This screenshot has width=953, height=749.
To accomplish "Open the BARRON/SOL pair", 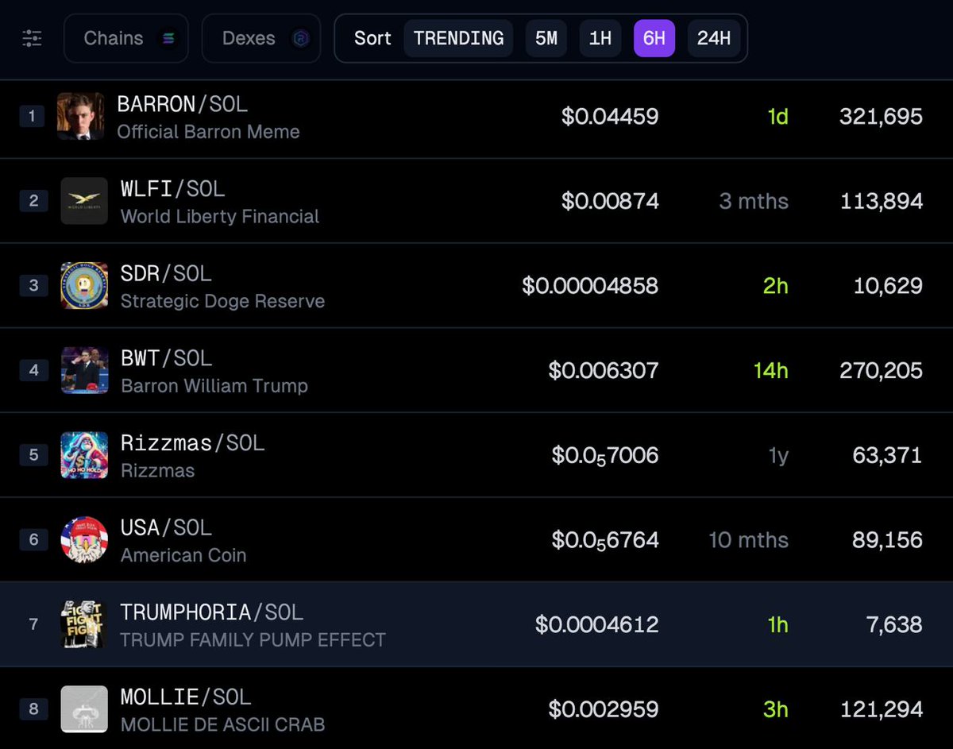I will pyautogui.click(x=182, y=104).
